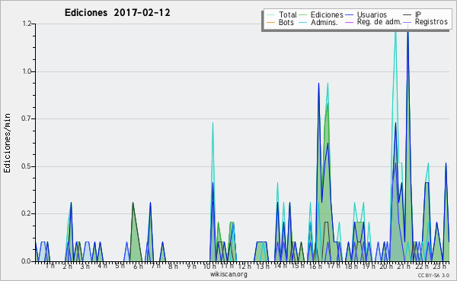
Task: Click the '10 h' x-axis label
Action: 209,267
